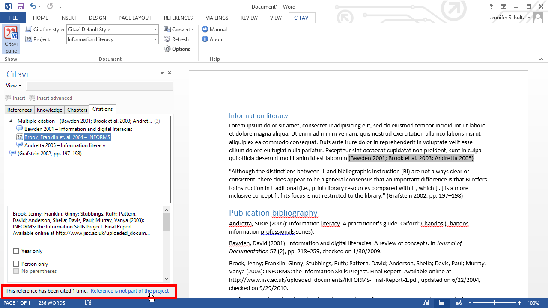Select the Citations tab

pos(102,110)
